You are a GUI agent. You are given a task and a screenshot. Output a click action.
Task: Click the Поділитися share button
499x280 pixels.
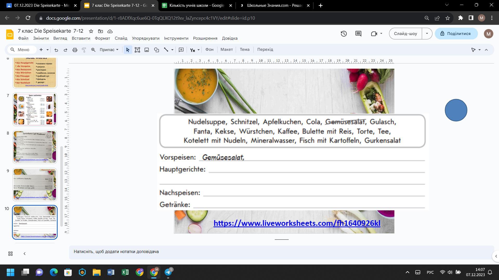click(456, 34)
